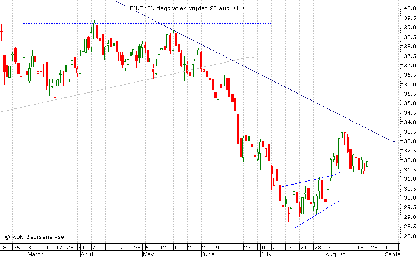Choose the September 1 date tick label
The height and width of the screenshot is (257, 417).
(386, 248)
